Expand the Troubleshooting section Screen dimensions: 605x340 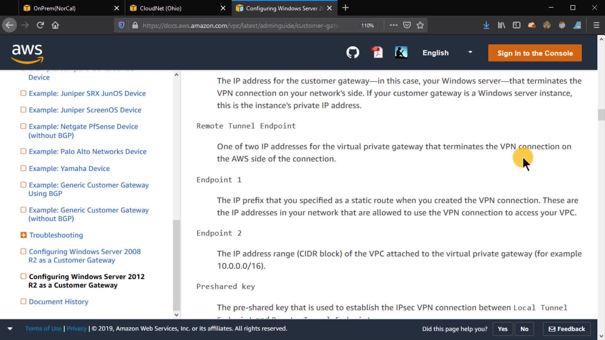(x=23, y=235)
